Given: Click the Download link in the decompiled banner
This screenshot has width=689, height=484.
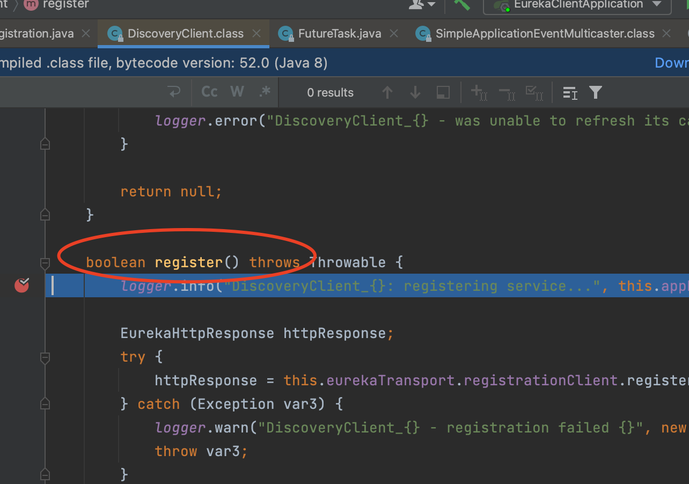Looking at the screenshot, I should pyautogui.click(x=672, y=63).
